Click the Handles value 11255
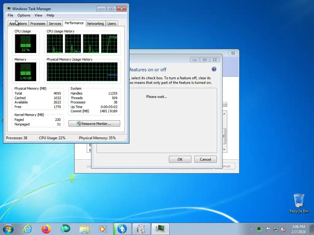 click(113, 93)
